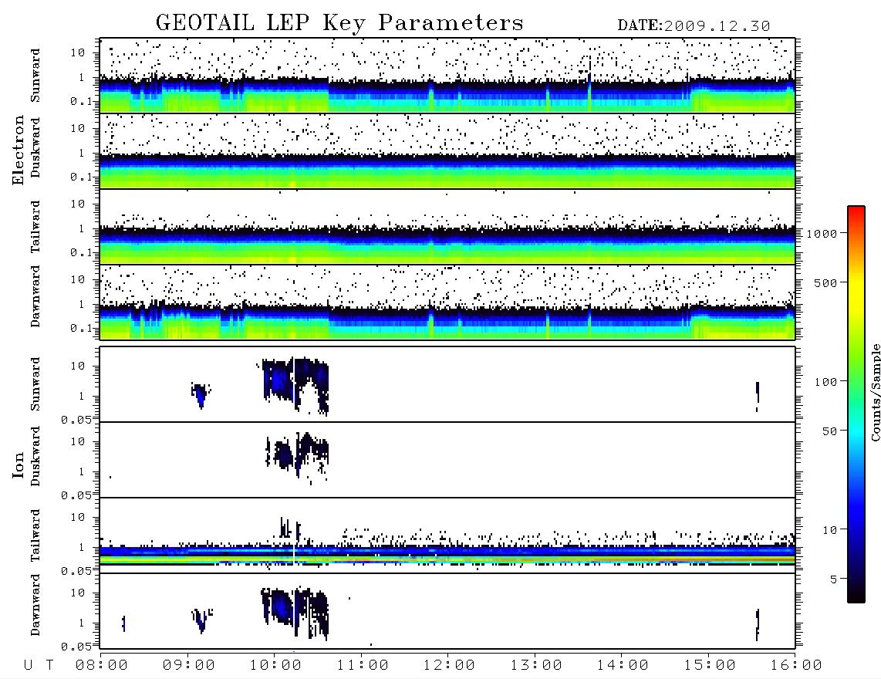The height and width of the screenshot is (679, 881).
Task: Select the Ion Dawnward panel label
Action: (x=35, y=605)
